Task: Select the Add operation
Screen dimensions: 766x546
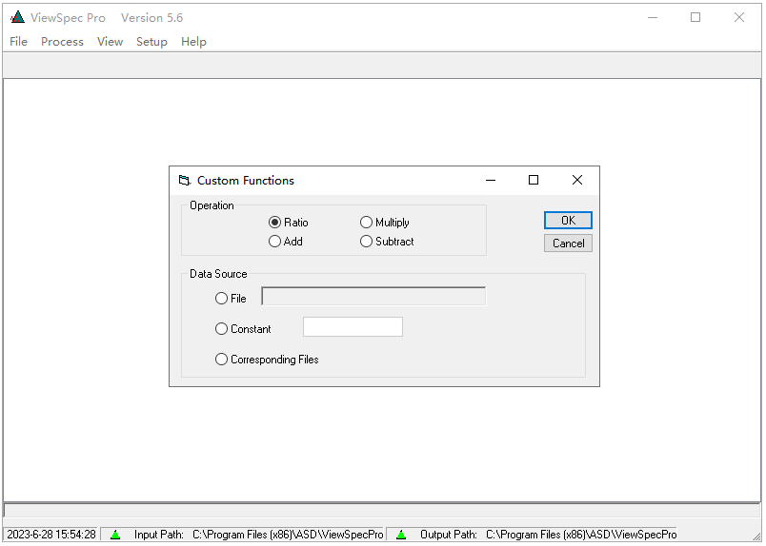Action: click(x=285, y=242)
